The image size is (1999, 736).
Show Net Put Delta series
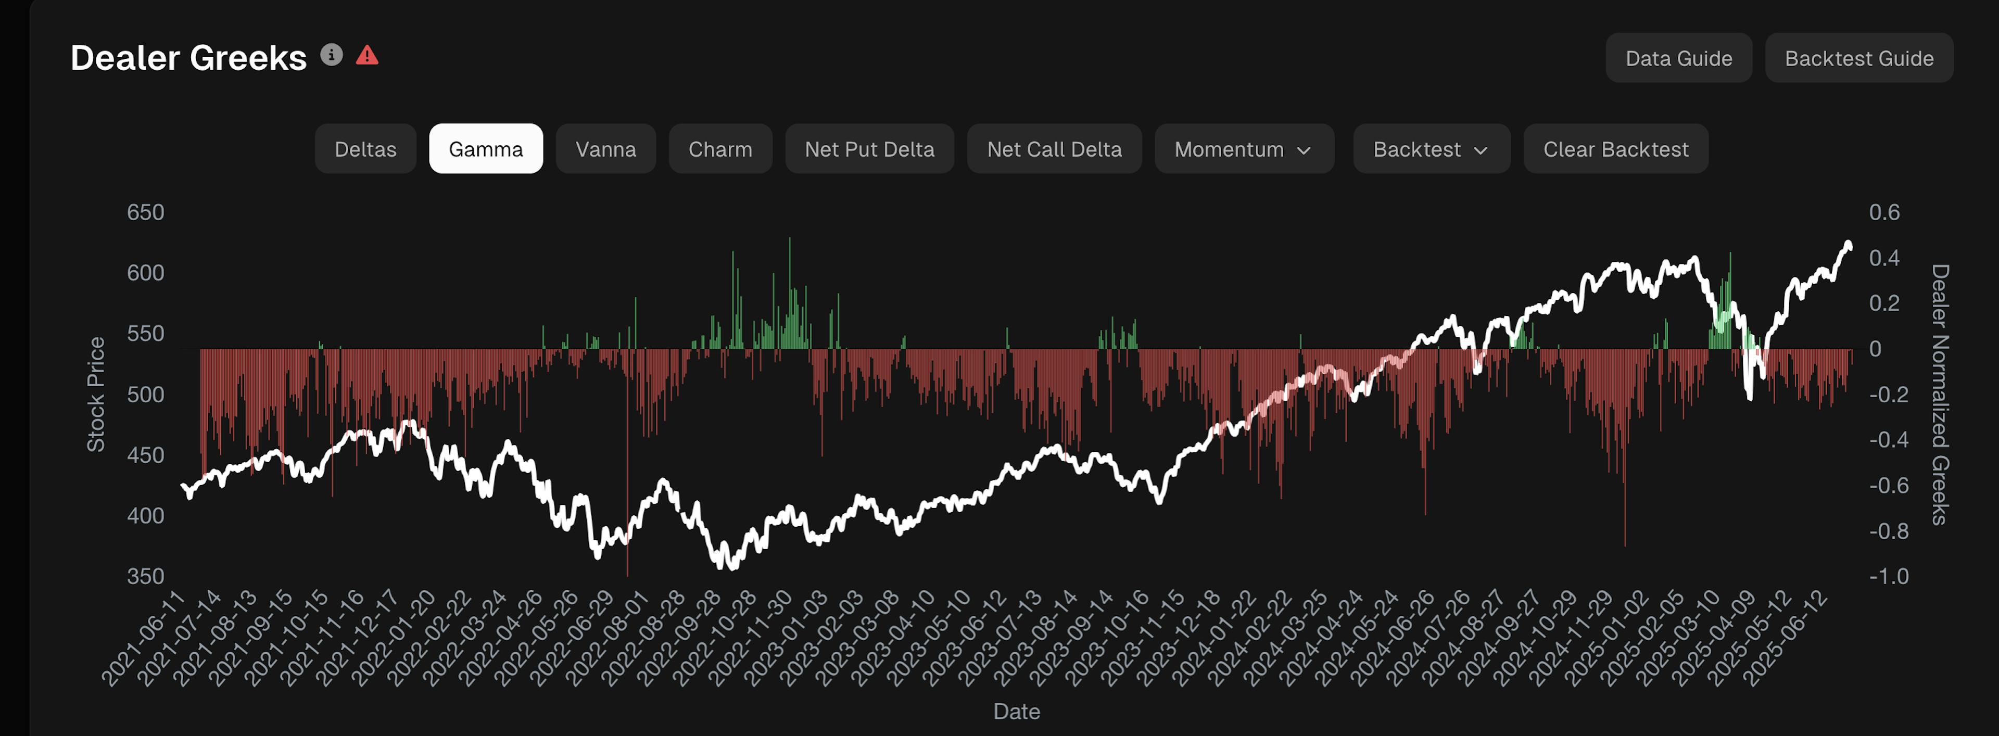coord(870,149)
